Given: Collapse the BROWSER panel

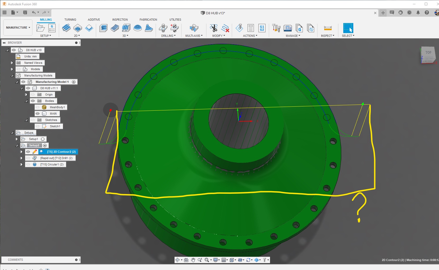Looking at the screenshot, I should click(4, 43).
